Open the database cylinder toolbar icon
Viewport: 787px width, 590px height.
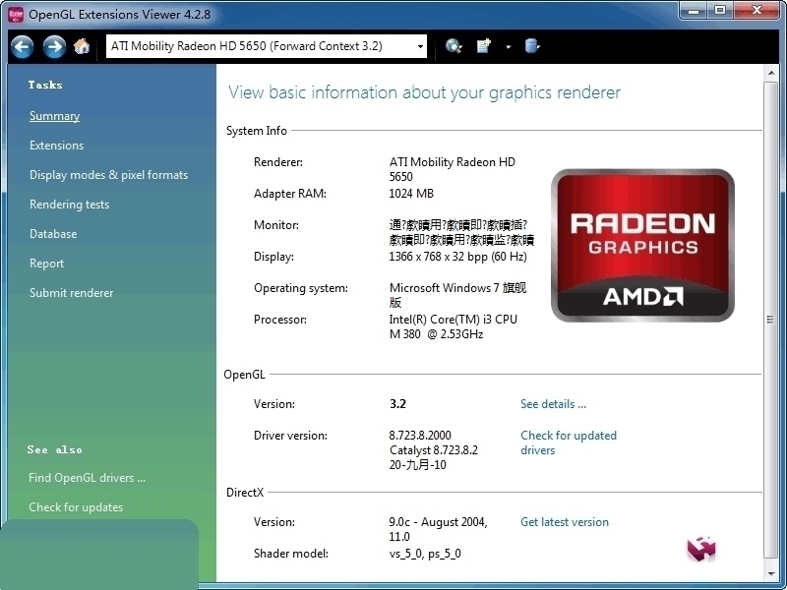(x=531, y=46)
